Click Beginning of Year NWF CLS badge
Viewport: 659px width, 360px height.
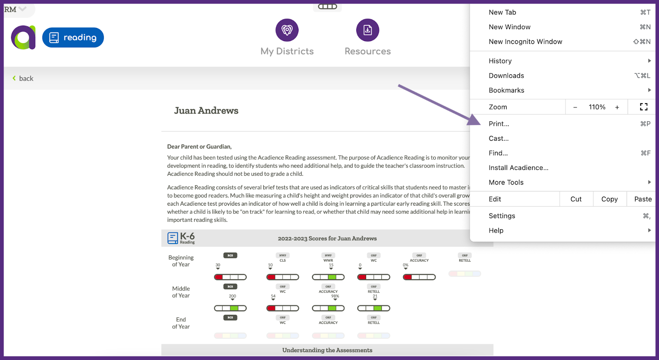[x=283, y=255]
